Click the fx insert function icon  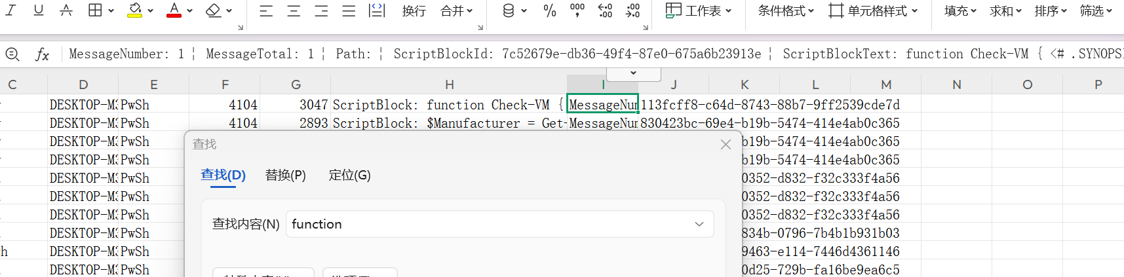coord(42,54)
